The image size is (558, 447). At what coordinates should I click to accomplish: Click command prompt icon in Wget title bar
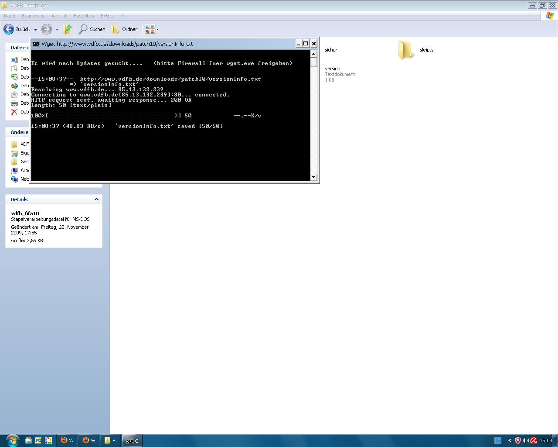[36, 44]
